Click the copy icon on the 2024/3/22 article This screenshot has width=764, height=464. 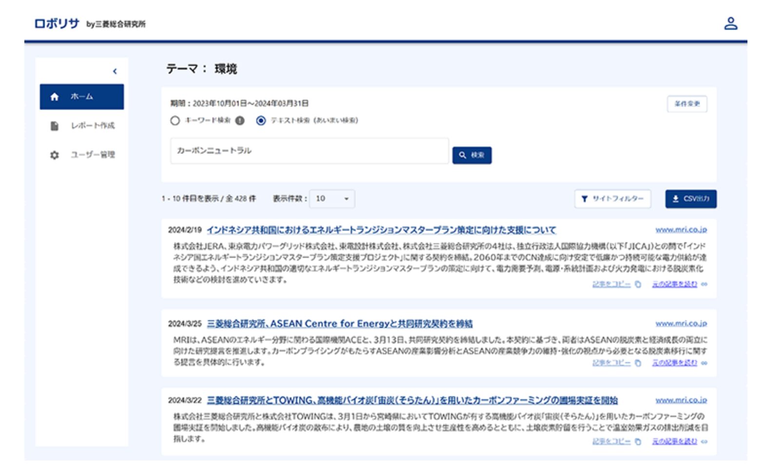(638, 442)
